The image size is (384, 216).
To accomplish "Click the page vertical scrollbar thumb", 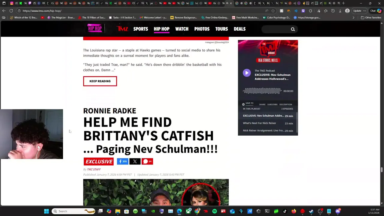I will [x=382, y=170].
